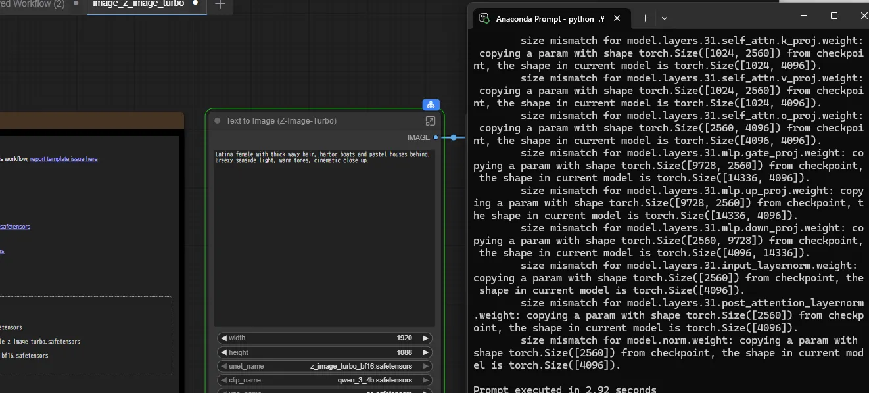Open the 'report template issue here' link
The width and height of the screenshot is (869, 393).
click(x=64, y=159)
